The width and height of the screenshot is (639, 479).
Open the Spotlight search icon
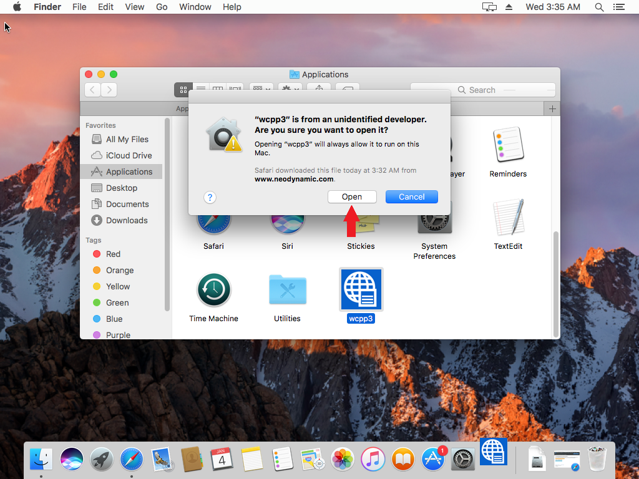599,7
